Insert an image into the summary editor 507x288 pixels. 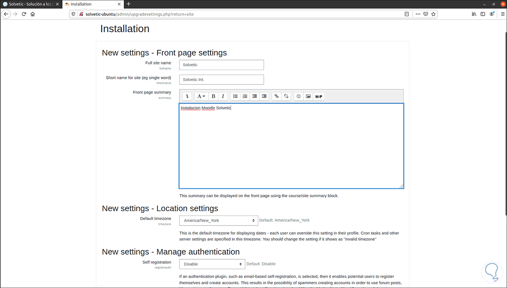[309, 96]
